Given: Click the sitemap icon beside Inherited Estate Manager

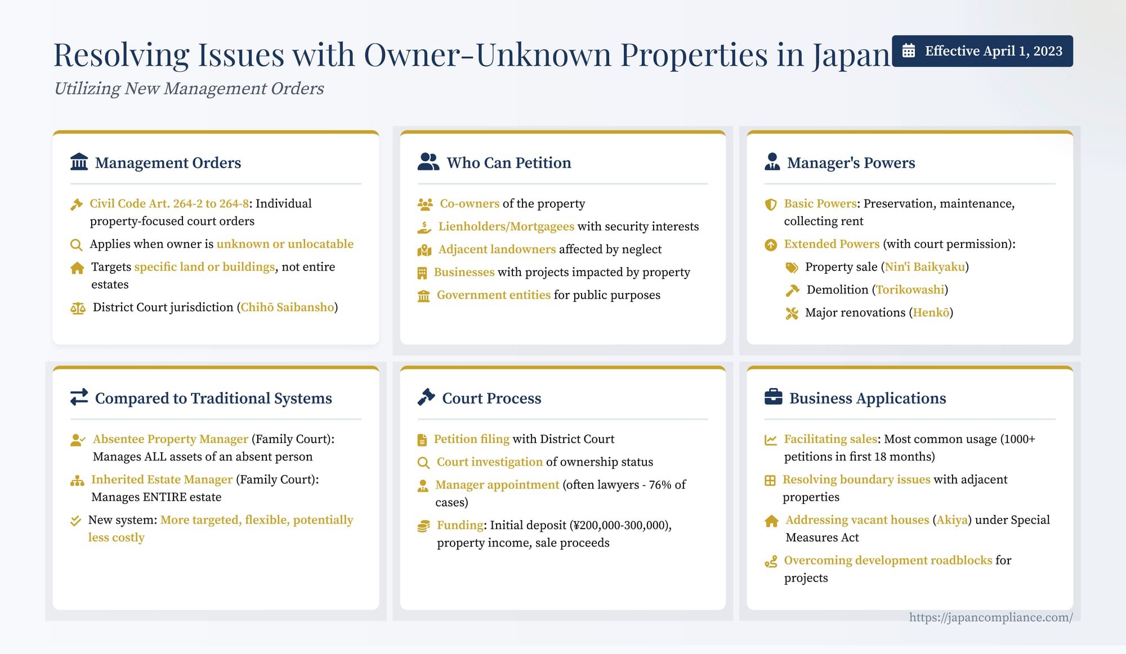Looking at the screenshot, I should pos(77,481).
